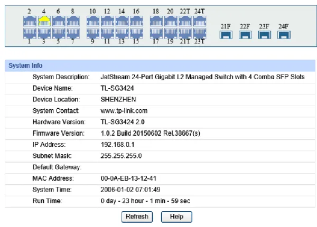This screenshot has width=317, height=227.
Task: Click the MAC Address label
Action: [53, 178]
